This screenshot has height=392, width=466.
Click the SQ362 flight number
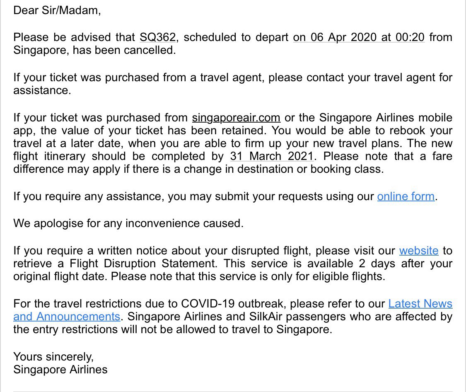pyautogui.click(x=158, y=37)
